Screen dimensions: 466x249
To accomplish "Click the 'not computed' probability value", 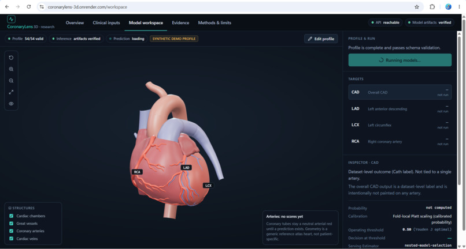I will 439,208.
